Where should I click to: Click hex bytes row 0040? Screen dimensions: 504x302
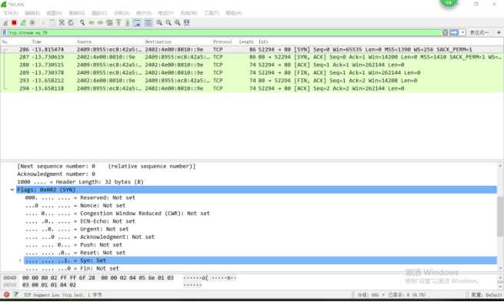coord(98,278)
